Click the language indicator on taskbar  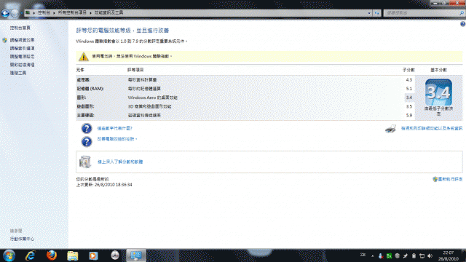click(363, 255)
